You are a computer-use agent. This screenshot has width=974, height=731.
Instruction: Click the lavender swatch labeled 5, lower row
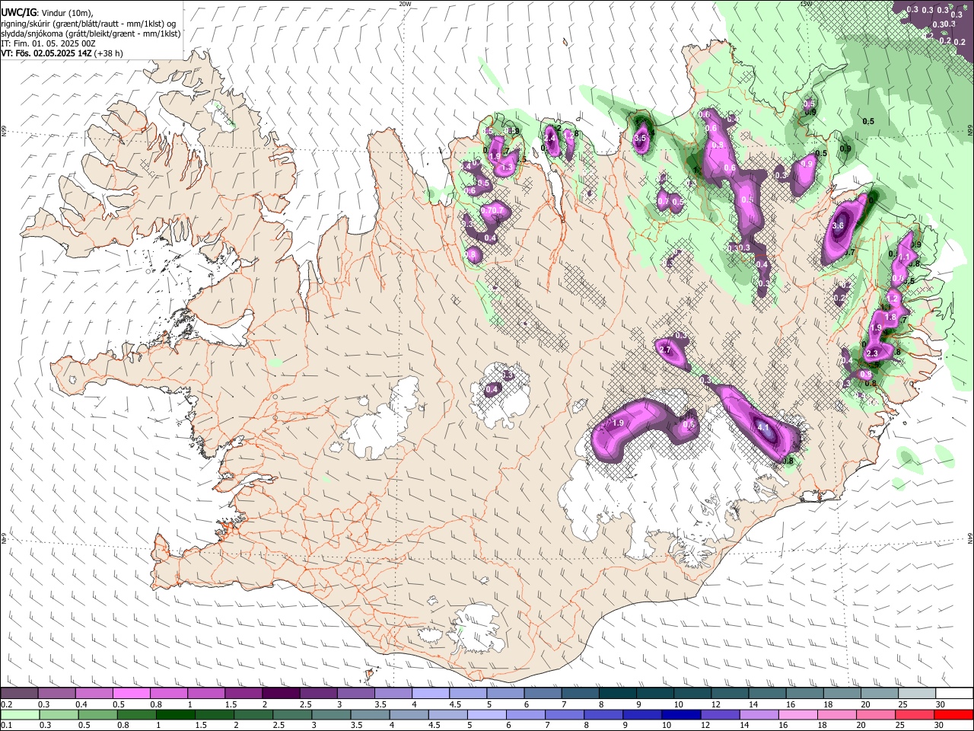486,714
